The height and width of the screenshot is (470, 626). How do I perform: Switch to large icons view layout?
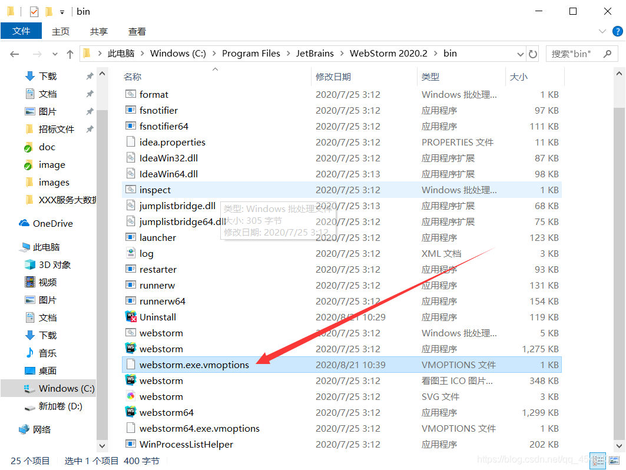[614, 461]
